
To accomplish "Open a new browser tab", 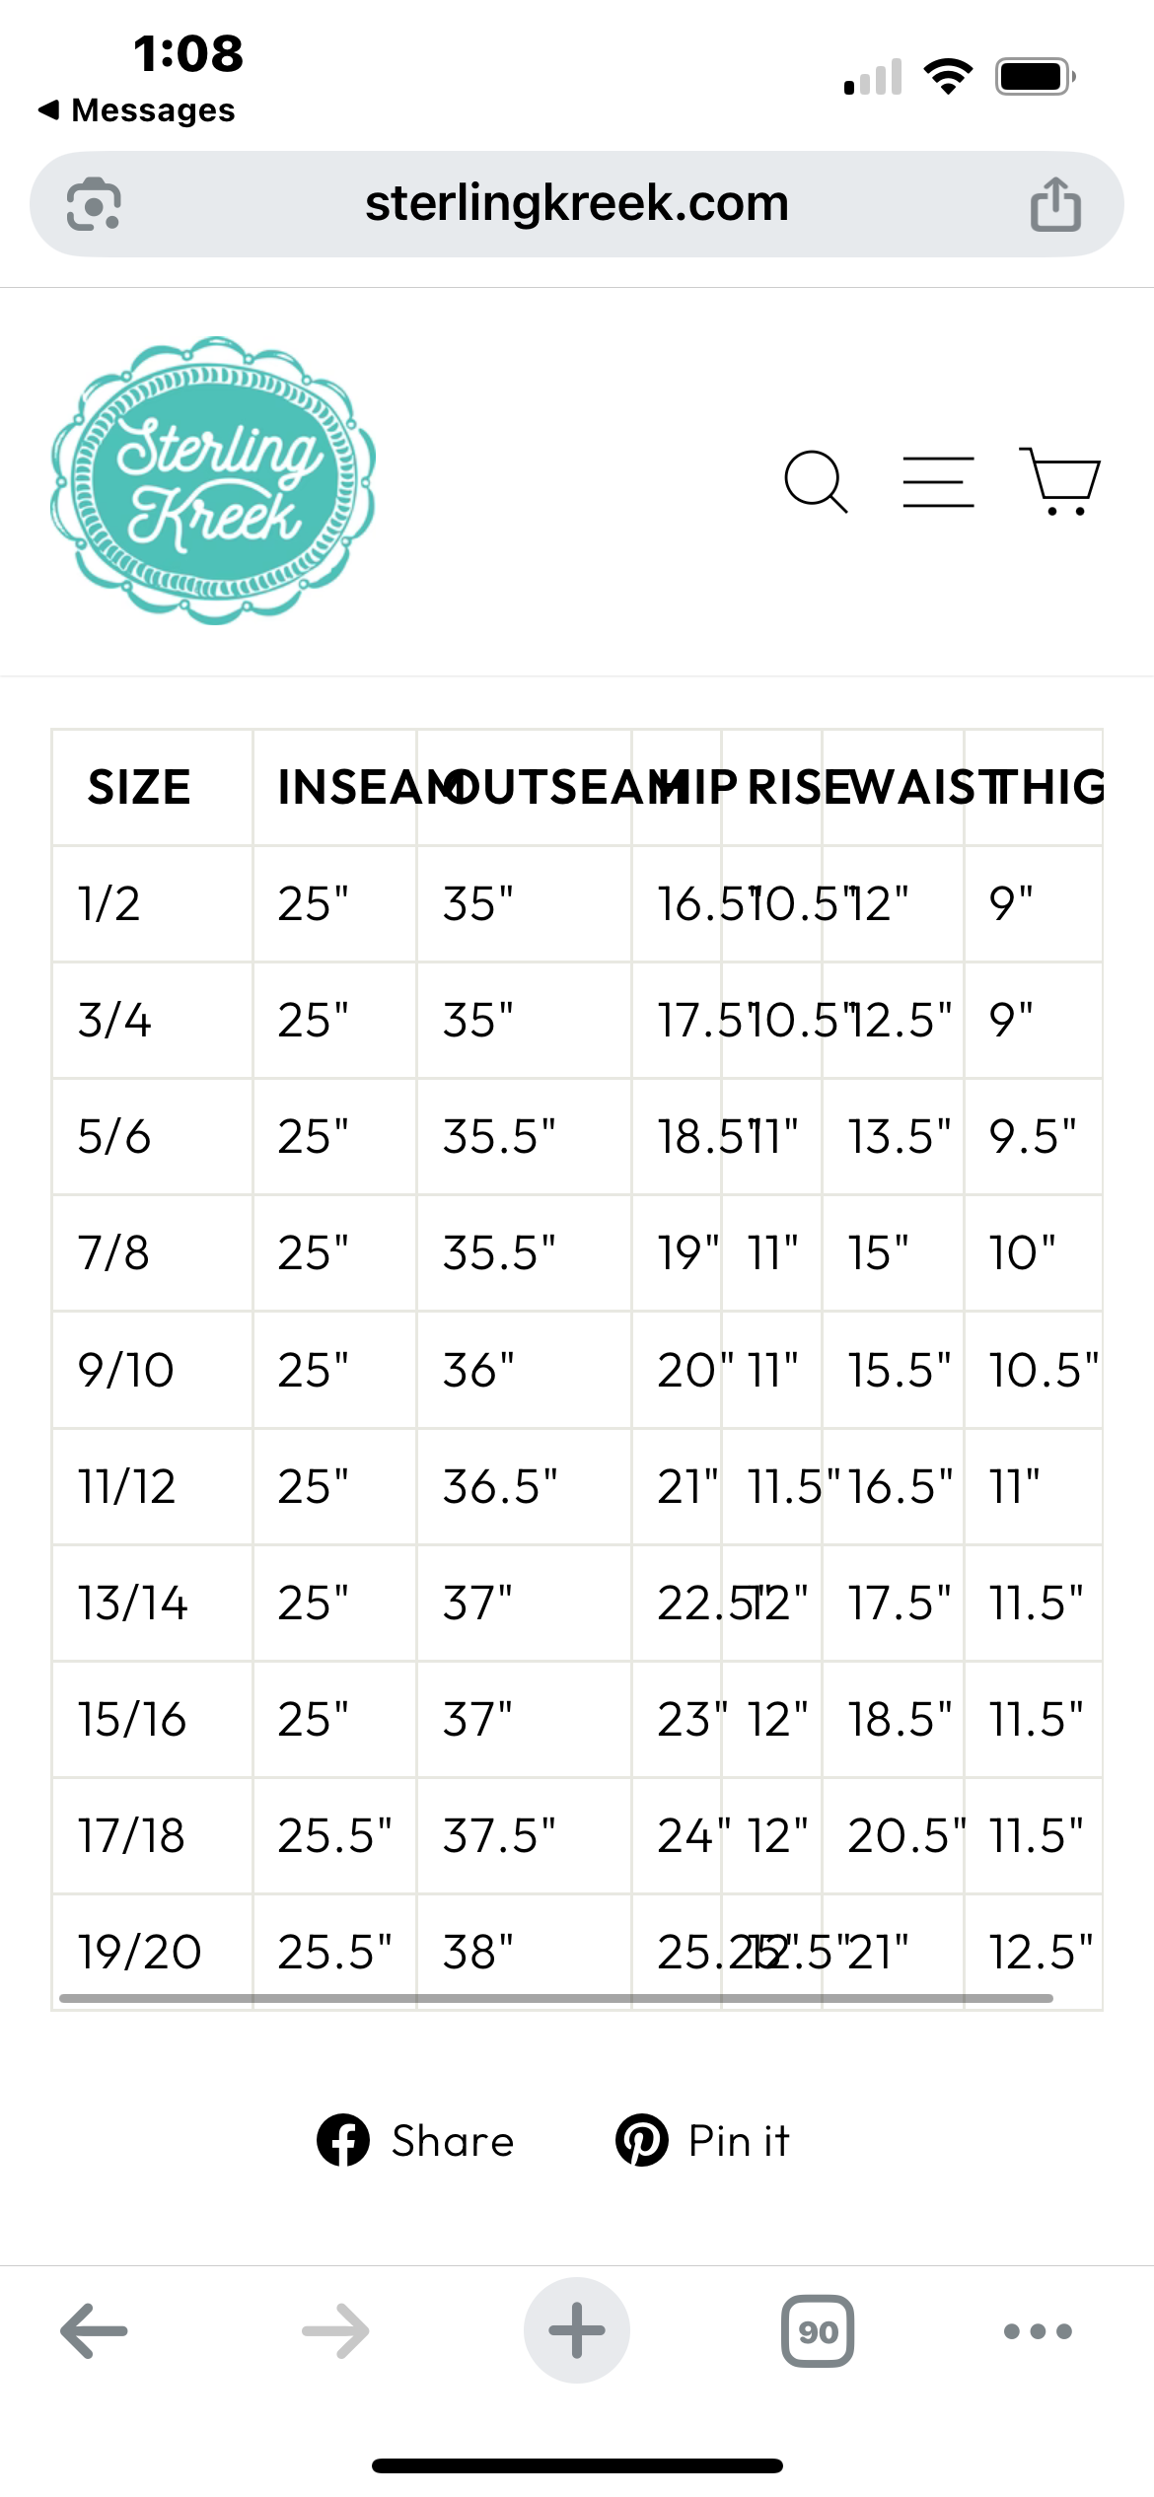I will pos(576,2331).
